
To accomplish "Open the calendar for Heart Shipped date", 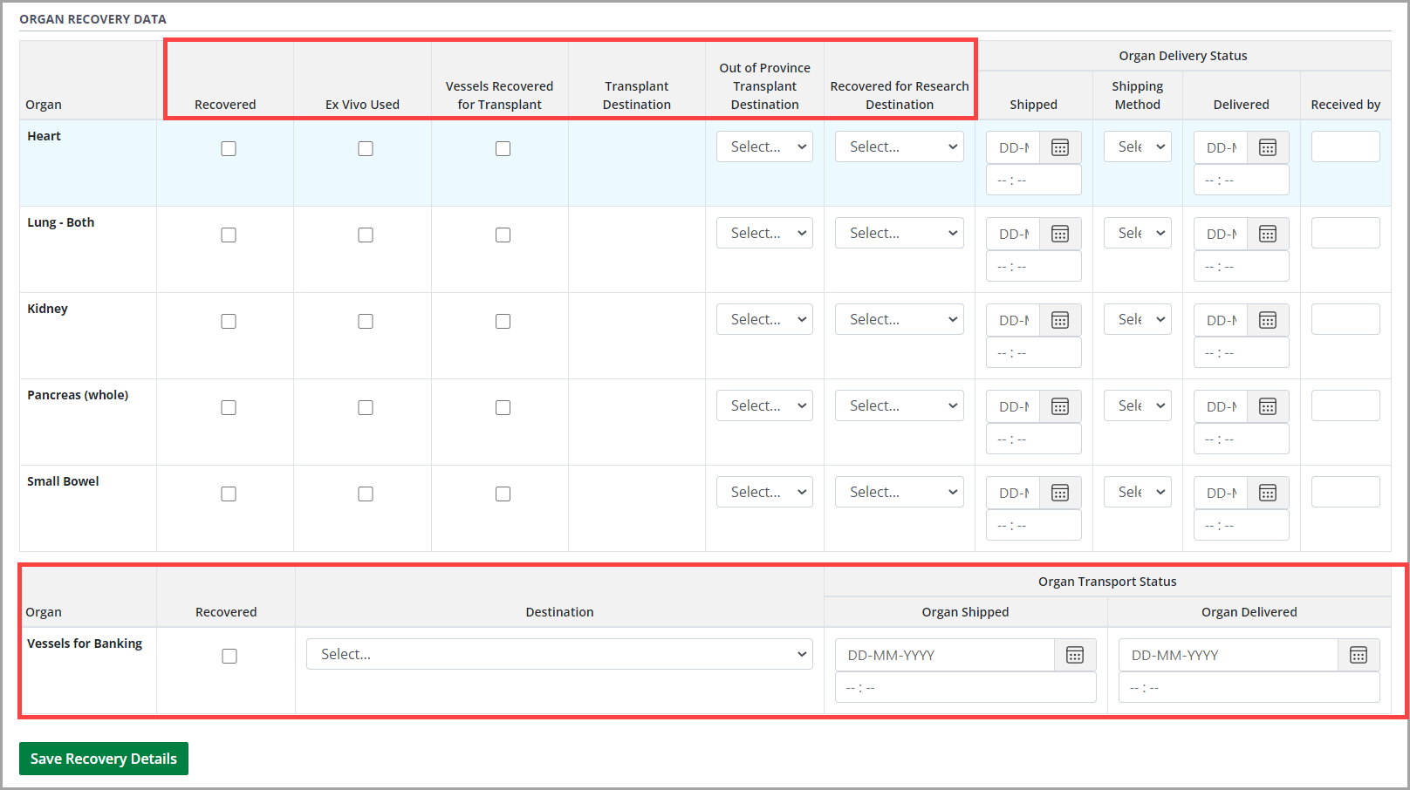I will click(1059, 146).
